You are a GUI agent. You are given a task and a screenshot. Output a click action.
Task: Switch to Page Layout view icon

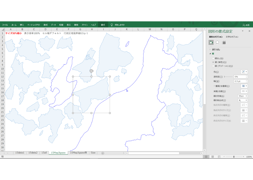213,157
